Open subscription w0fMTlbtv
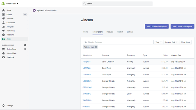The height and width of the screenshot is (110, 196). [87, 68]
